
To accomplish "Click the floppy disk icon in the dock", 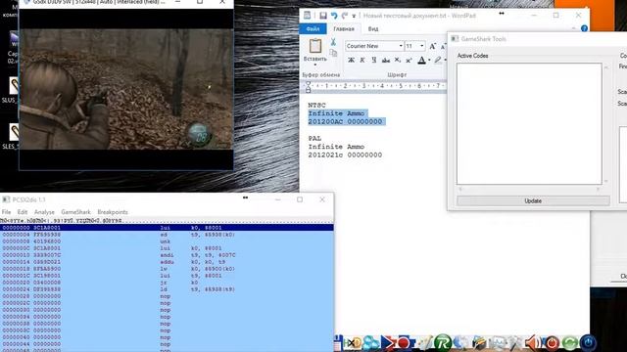I will [338, 343].
